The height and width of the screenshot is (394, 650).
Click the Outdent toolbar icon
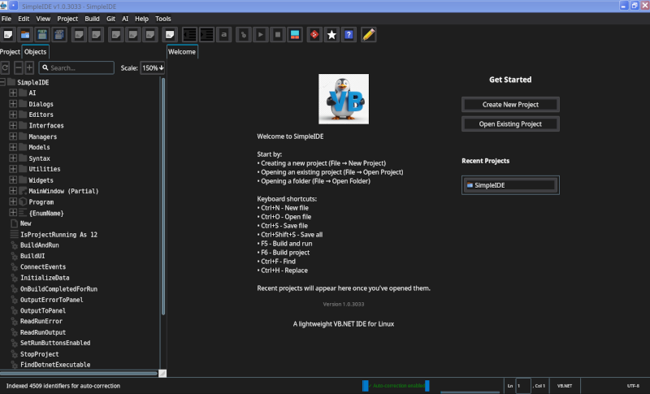click(x=189, y=35)
